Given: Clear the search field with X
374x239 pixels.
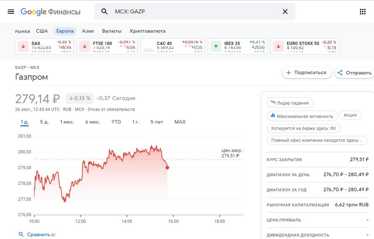Looking at the screenshot, I should click(x=285, y=12).
